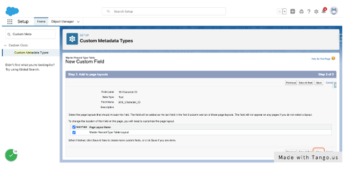Click the Field Name value X14_Character_ID
Screen dimensions: 348x171
[129, 102]
